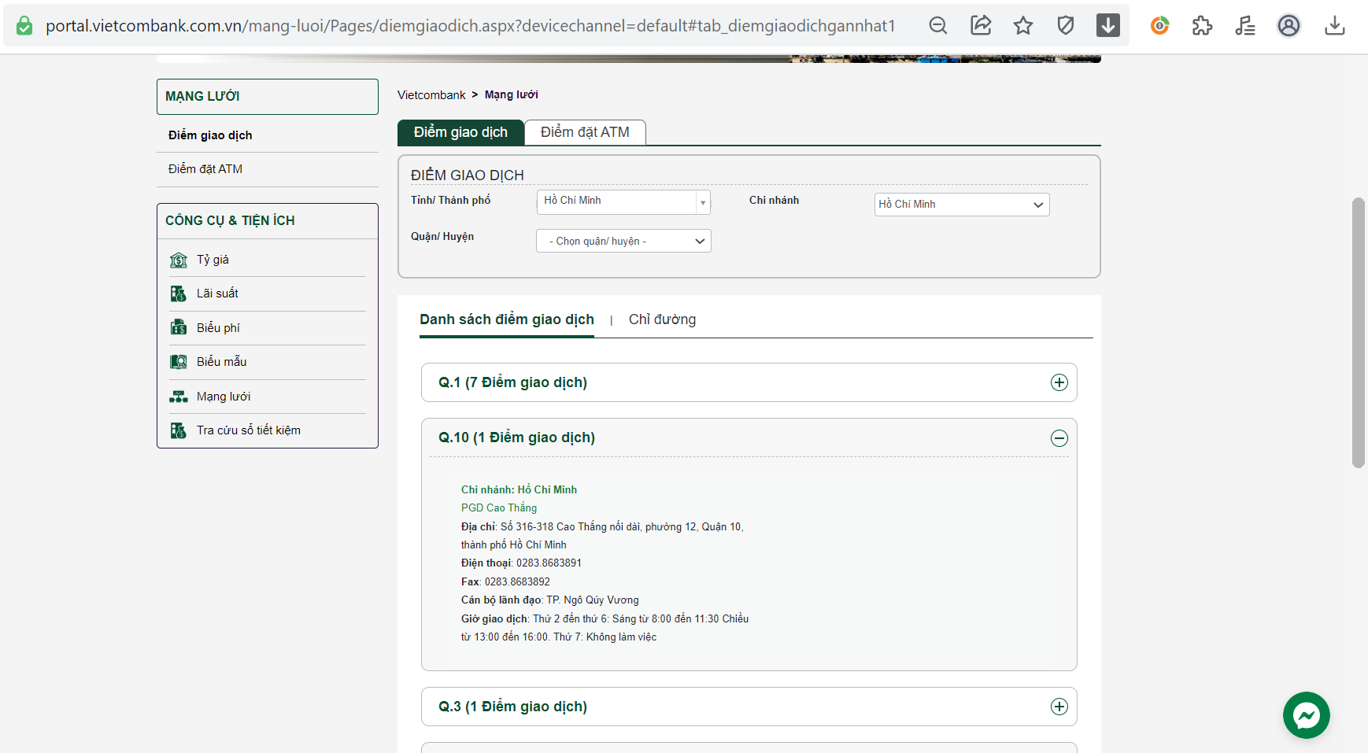1368x753 pixels.
Task: Click the Q.1 (7 Điểm giao dịch) heading
Action: tap(512, 382)
